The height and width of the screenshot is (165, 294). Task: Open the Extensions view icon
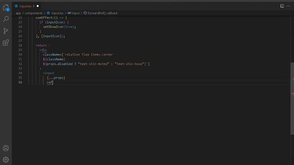(x=6, y=43)
